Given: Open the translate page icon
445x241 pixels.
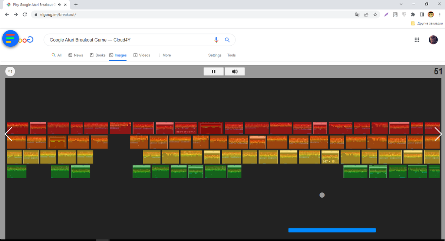Looking at the screenshot, I should 357,14.
